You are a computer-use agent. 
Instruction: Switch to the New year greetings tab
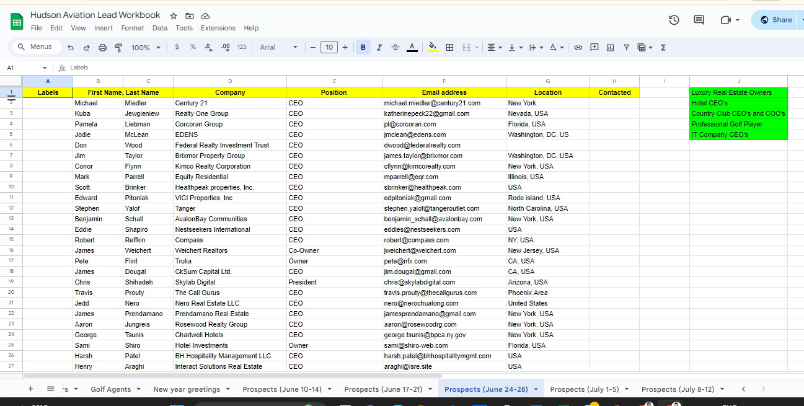point(187,389)
